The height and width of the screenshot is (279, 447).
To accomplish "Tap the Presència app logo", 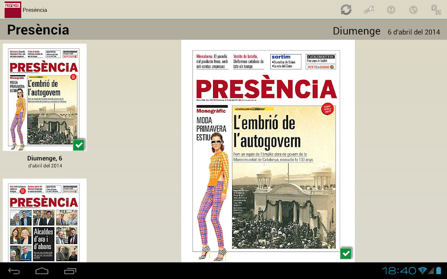I will pos(13,10).
